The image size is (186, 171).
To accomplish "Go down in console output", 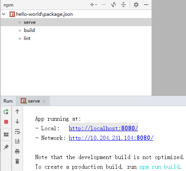I will pos(17,121).
